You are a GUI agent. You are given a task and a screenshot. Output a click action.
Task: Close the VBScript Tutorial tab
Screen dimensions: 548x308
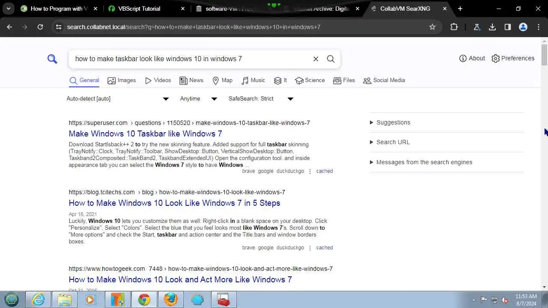183,9
